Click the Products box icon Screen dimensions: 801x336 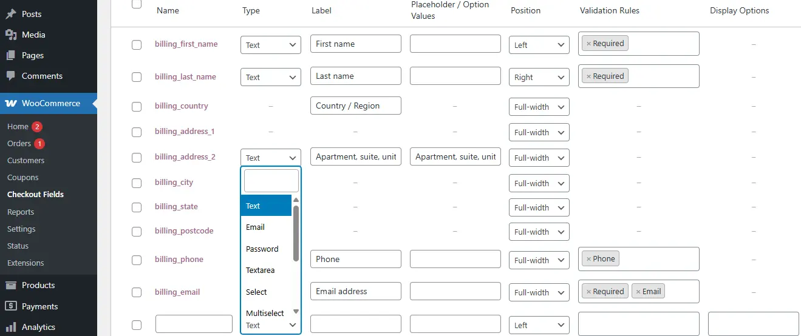coord(11,285)
